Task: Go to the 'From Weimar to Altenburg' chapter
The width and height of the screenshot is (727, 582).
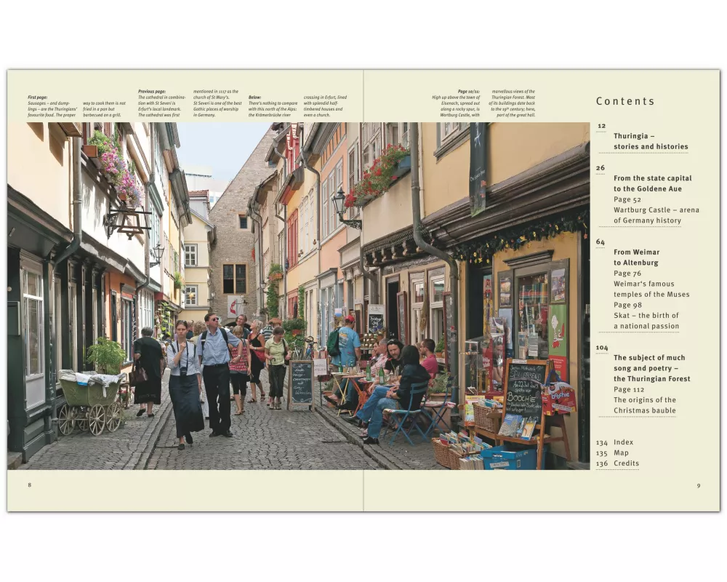Action: tap(635, 258)
